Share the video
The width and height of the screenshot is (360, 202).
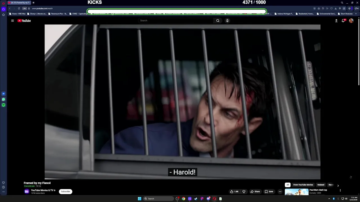pyautogui.click(x=255, y=192)
